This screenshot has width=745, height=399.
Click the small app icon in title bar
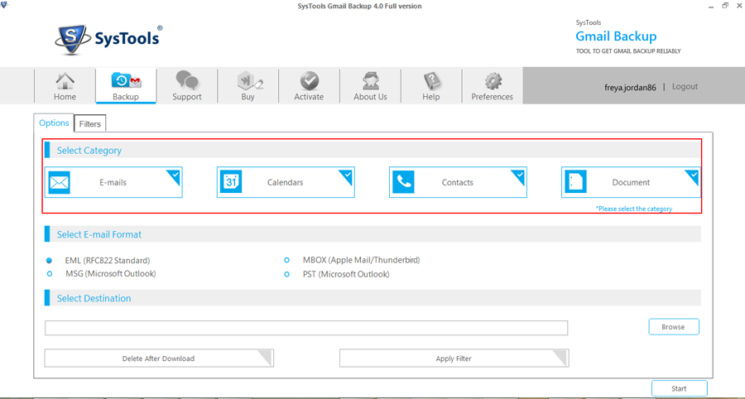tap(4, 4)
